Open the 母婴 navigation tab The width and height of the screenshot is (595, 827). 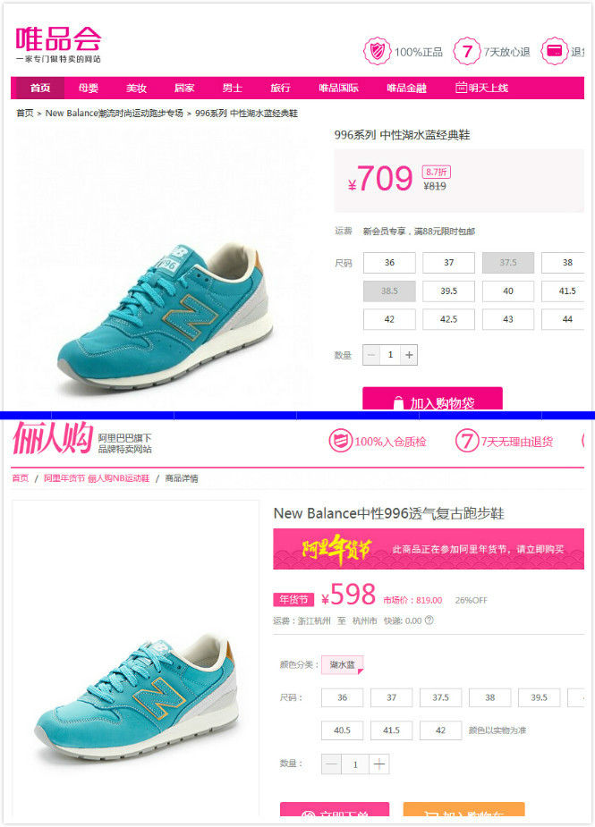pyautogui.click(x=89, y=89)
